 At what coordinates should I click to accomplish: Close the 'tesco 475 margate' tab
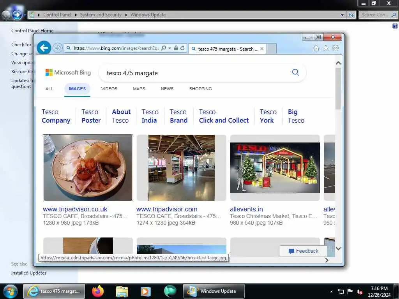coord(261,49)
